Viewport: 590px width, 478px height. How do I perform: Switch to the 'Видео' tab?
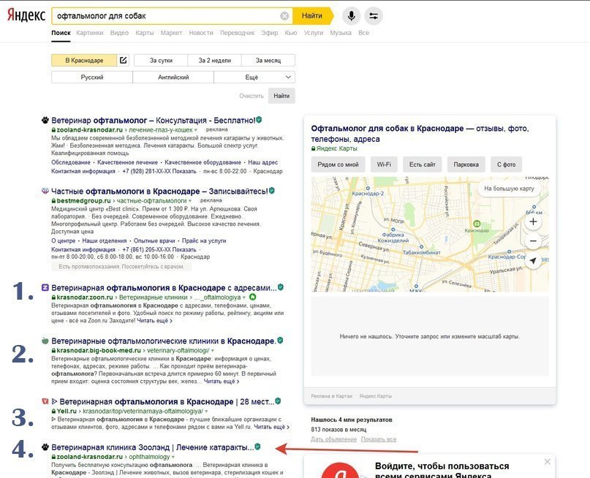119,33
